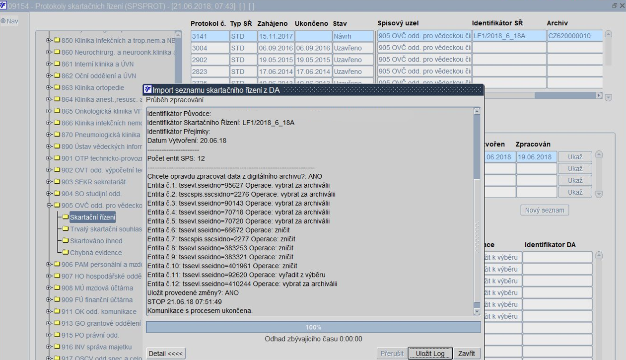This screenshot has height=360, width=626.
Task: Click the dialog icon in Import seznamu title bar
Action: tap(147, 90)
